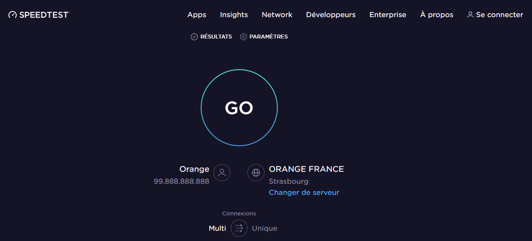Click the Speedtest logo
532x241 pixels.
click(39, 15)
